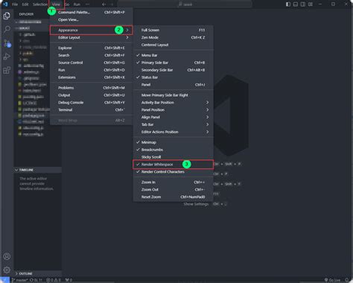Toggle Panel visibility

(173, 85)
